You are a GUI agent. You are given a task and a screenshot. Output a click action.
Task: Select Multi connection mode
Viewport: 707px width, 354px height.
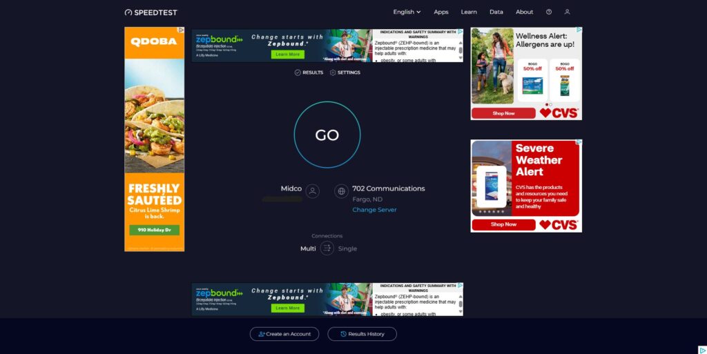(308, 248)
